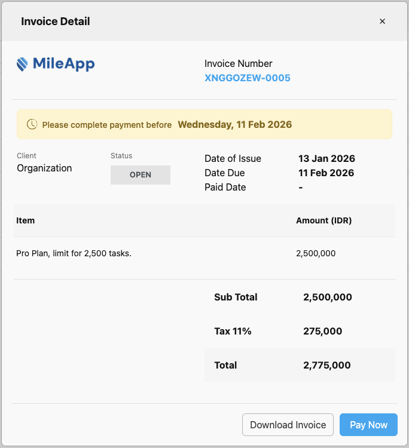Click the Total amount 2,775,000

click(327, 365)
